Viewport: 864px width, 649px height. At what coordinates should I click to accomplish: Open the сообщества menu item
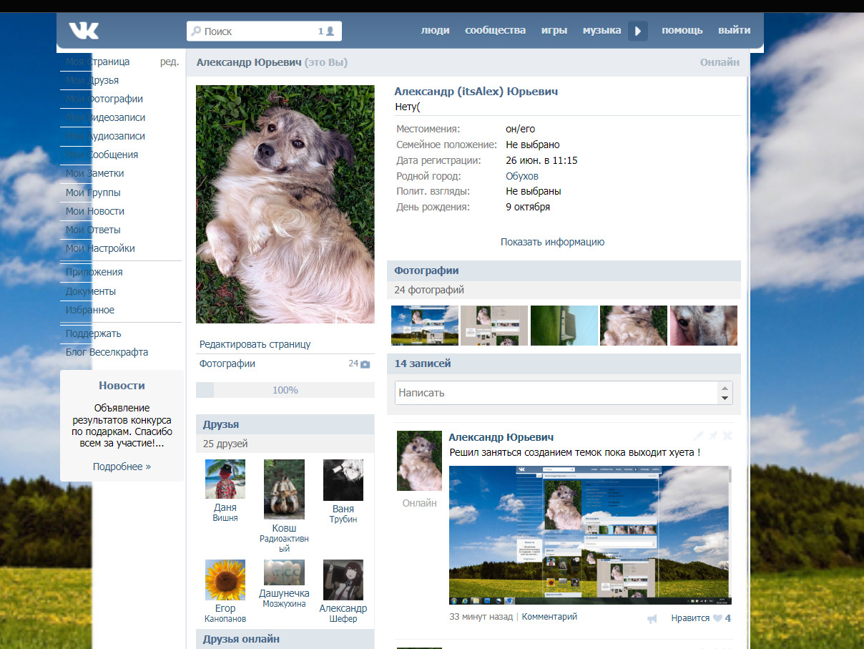click(x=495, y=30)
